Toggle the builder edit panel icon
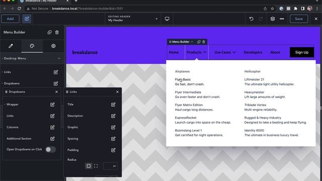This screenshot has height=181, width=322. click(27, 19)
